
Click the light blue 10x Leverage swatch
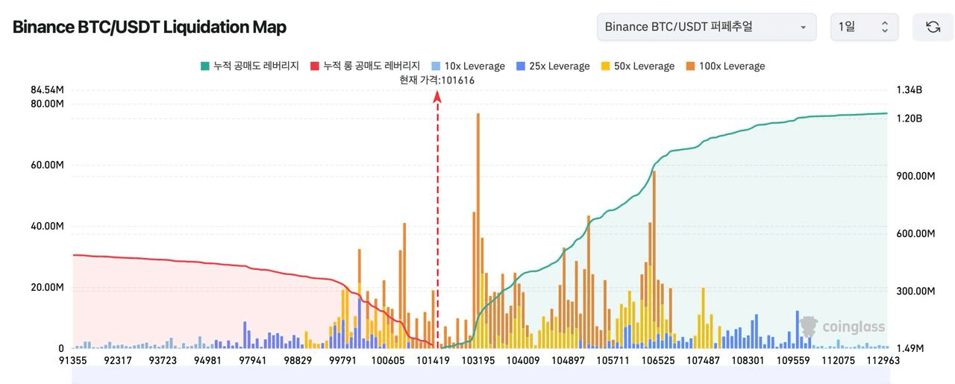436,66
